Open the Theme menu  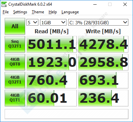pyautogui.click(x=38, y=12)
